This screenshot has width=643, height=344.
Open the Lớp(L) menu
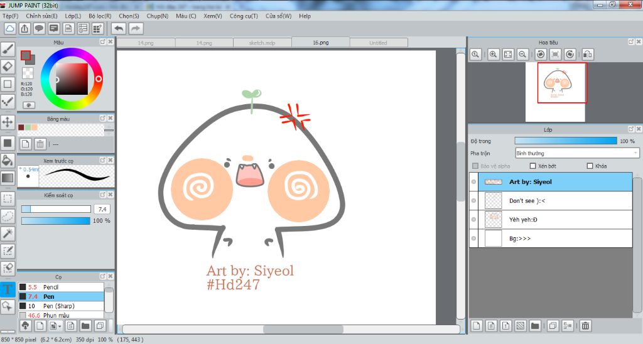(x=73, y=16)
